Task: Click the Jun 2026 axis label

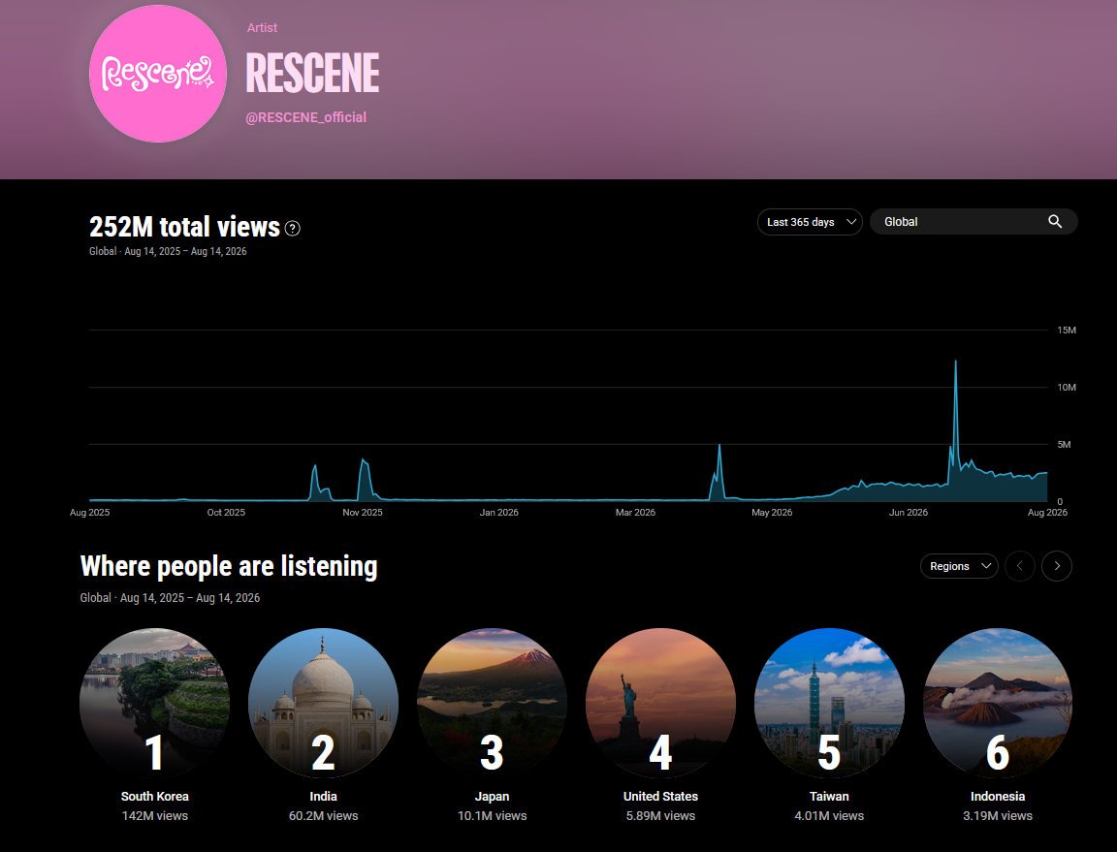Action: [909, 512]
